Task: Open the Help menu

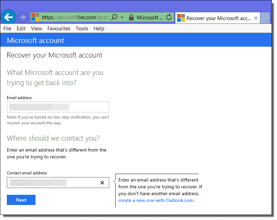Action: tap(99, 29)
